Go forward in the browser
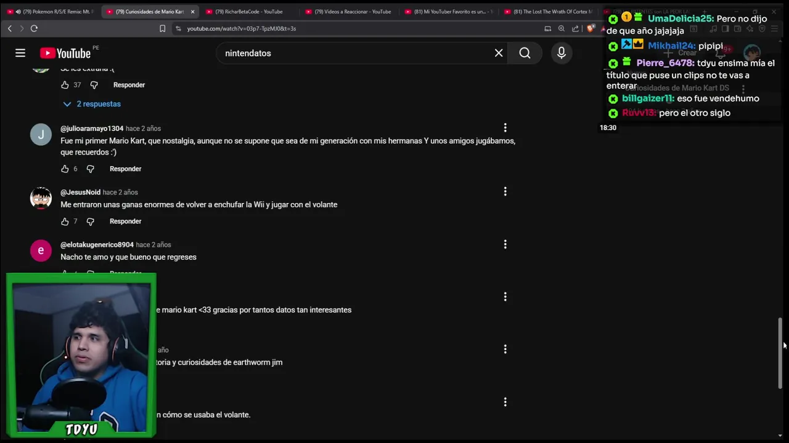 click(x=22, y=28)
